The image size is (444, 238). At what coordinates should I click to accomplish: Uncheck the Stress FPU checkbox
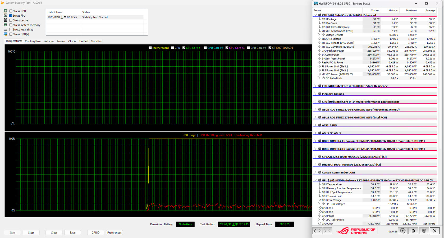(x=11, y=16)
